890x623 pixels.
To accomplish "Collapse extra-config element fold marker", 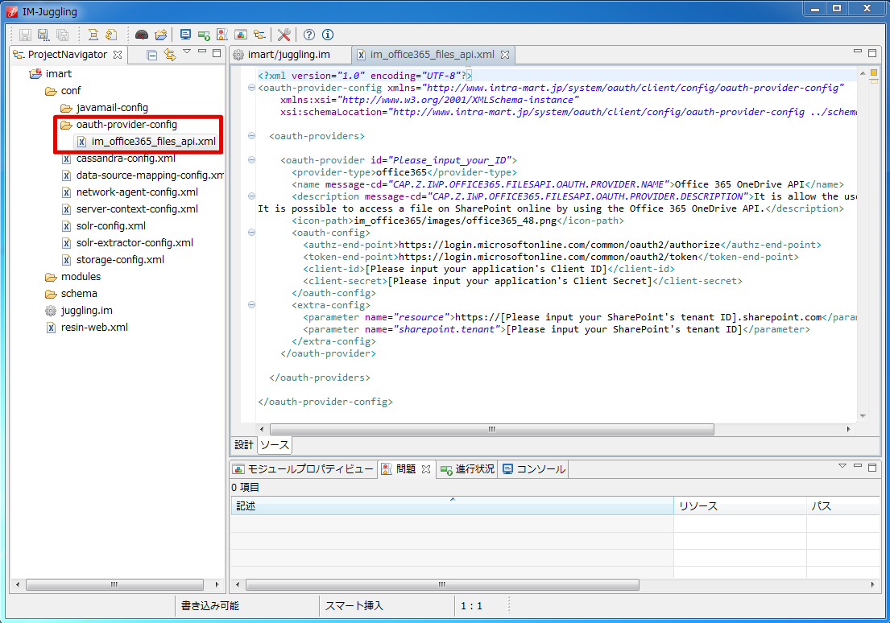I will click(251, 305).
